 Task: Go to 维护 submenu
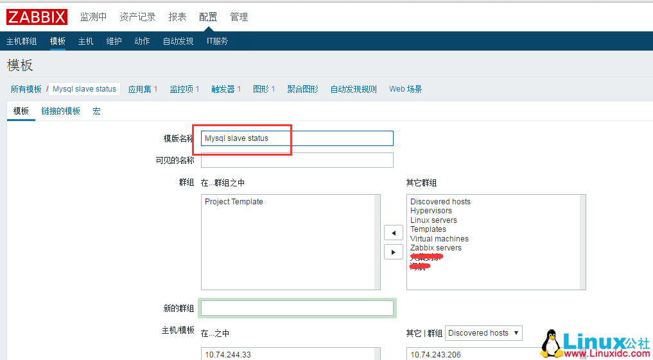[x=114, y=41]
